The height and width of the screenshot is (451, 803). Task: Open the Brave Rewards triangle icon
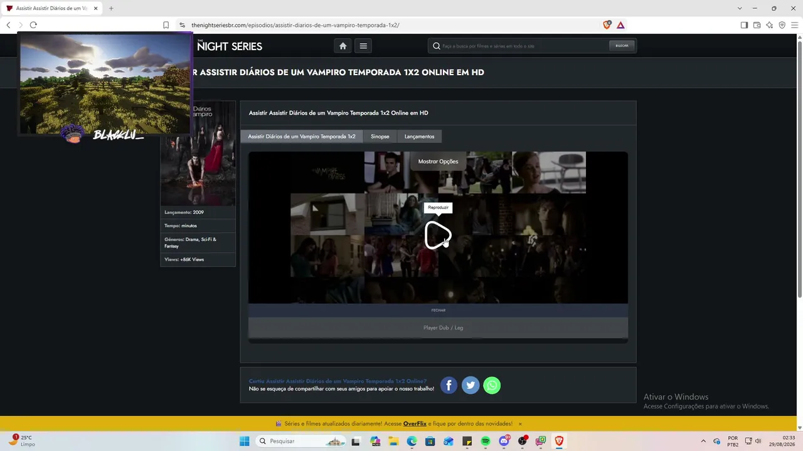click(x=620, y=25)
